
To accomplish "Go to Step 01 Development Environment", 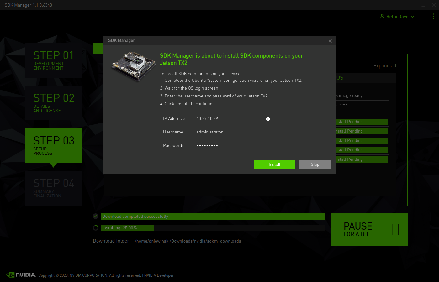I will (53, 60).
